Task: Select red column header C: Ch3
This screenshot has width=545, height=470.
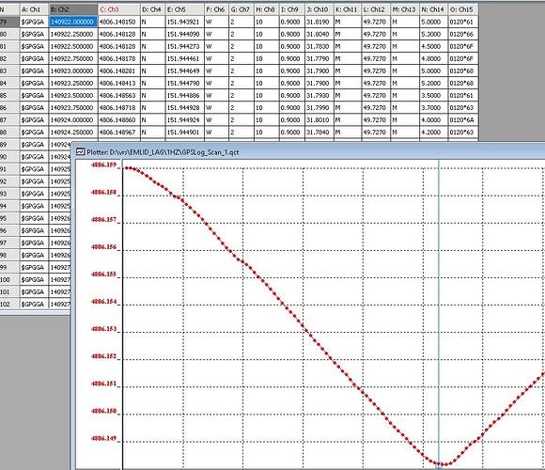Action: click(119, 9)
